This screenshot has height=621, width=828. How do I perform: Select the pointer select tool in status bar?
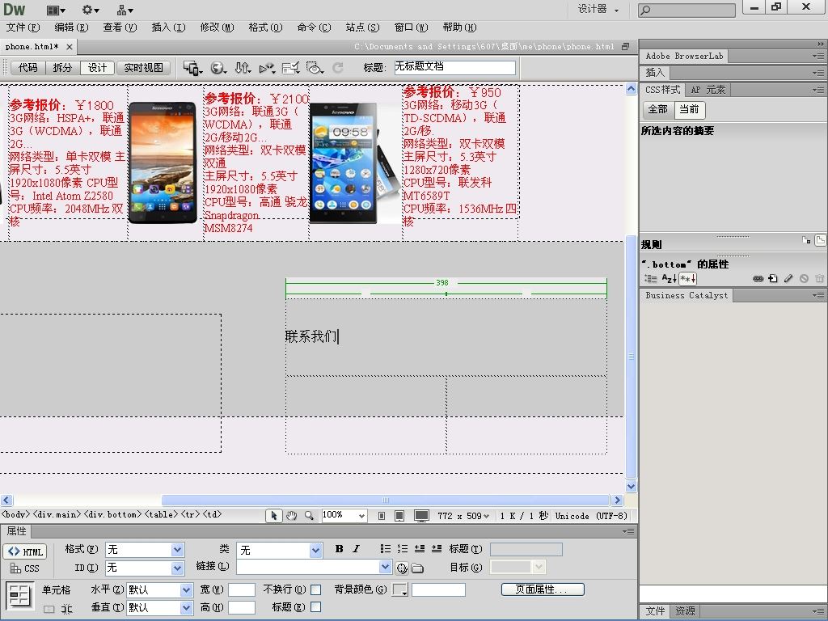tap(274, 515)
